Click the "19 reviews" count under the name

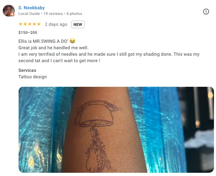[53, 14]
